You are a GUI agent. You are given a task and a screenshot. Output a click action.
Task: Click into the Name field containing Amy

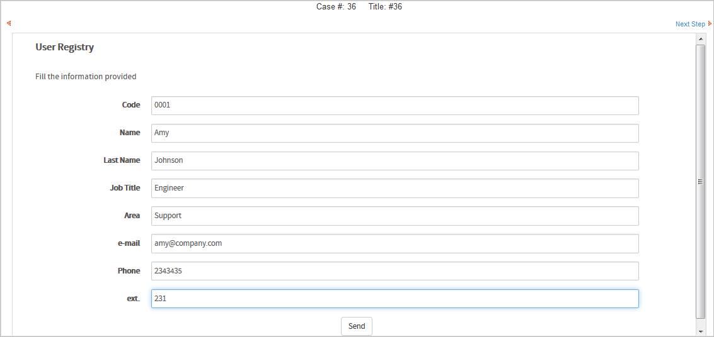coord(394,133)
